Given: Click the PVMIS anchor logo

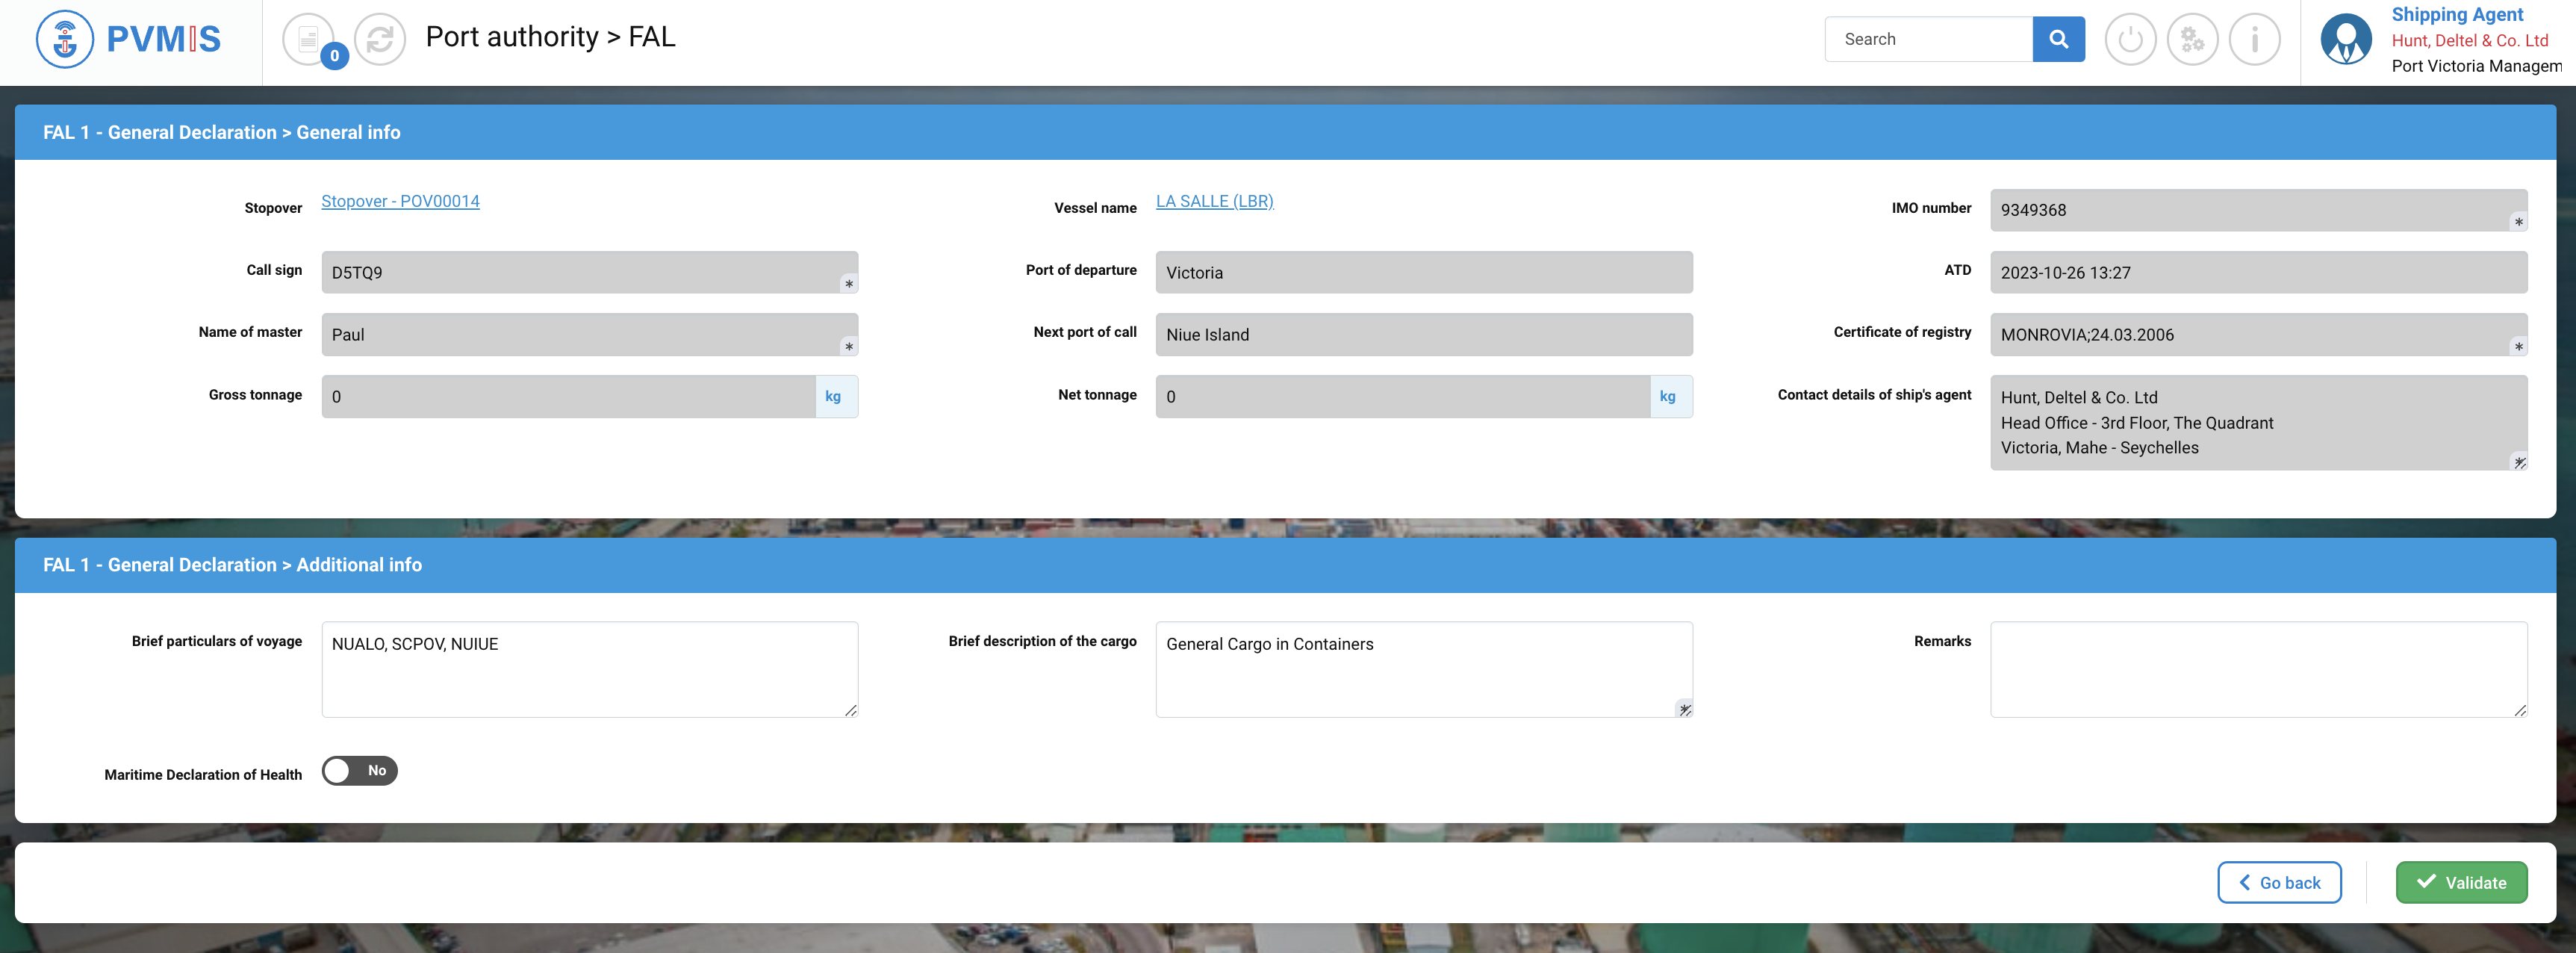Looking at the screenshot, I should 65,39.
